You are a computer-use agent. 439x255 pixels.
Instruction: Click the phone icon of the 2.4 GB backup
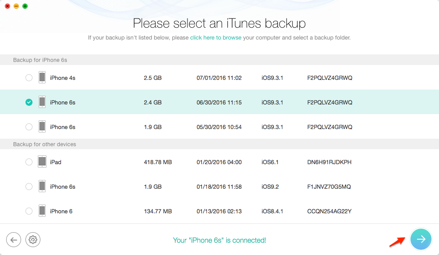[x=42, y=102]
